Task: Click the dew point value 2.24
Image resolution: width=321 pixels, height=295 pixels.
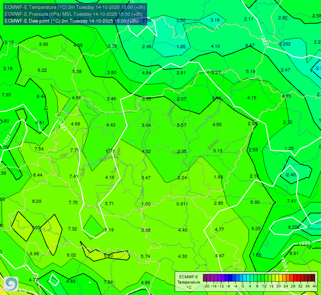Action: click(182, 178)
